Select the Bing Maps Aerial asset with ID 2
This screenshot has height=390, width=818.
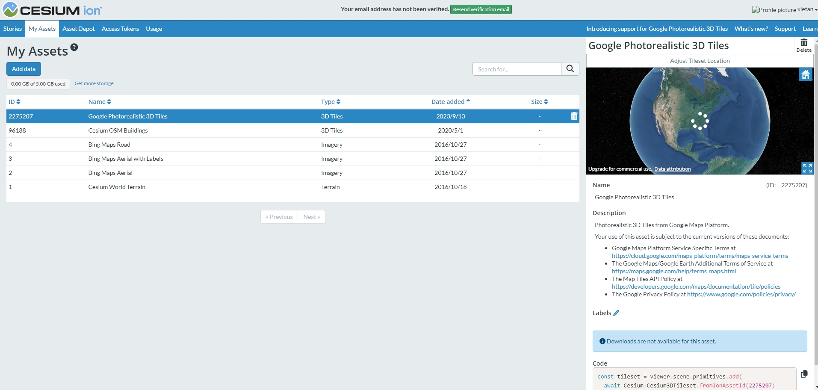click(x=292, y=173)
